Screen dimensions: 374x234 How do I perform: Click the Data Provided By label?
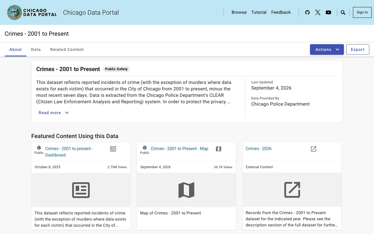click(265, 98)
